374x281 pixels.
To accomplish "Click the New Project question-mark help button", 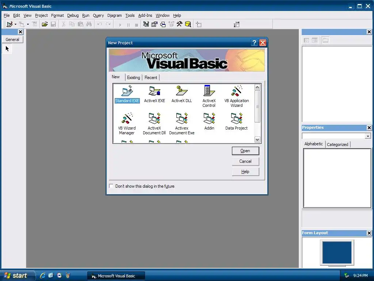I will (x=254, y=42).
